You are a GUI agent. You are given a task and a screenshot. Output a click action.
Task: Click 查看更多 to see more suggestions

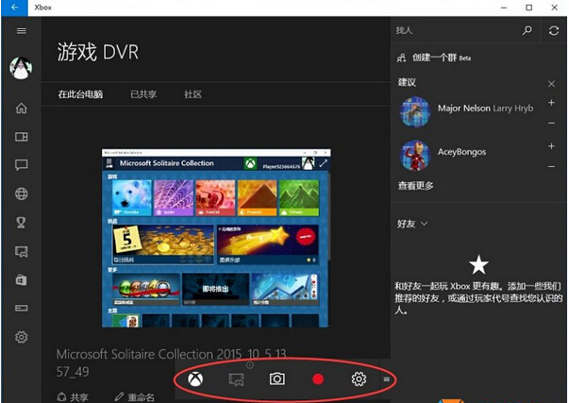pos(416,185)
